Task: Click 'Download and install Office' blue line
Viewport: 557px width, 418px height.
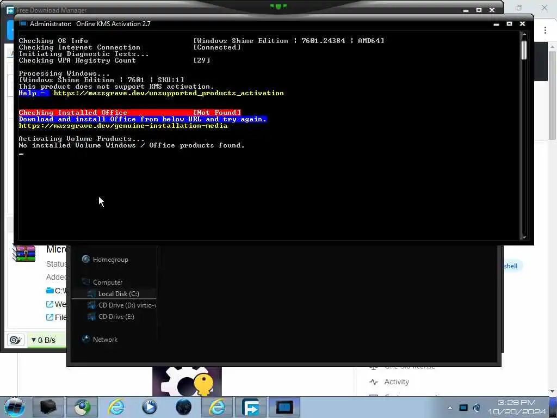Action: point(143,119)
